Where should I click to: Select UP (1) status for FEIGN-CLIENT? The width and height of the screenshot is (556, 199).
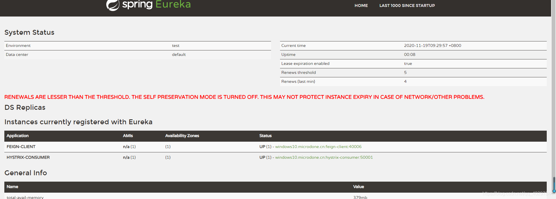point(265,147)
